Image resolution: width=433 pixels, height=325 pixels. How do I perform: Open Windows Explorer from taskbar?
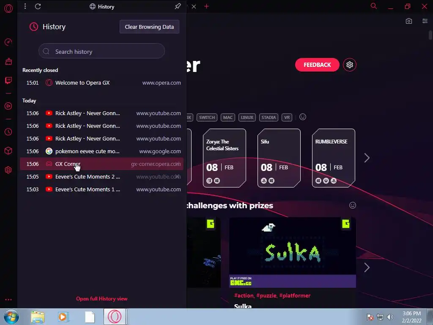38,317
